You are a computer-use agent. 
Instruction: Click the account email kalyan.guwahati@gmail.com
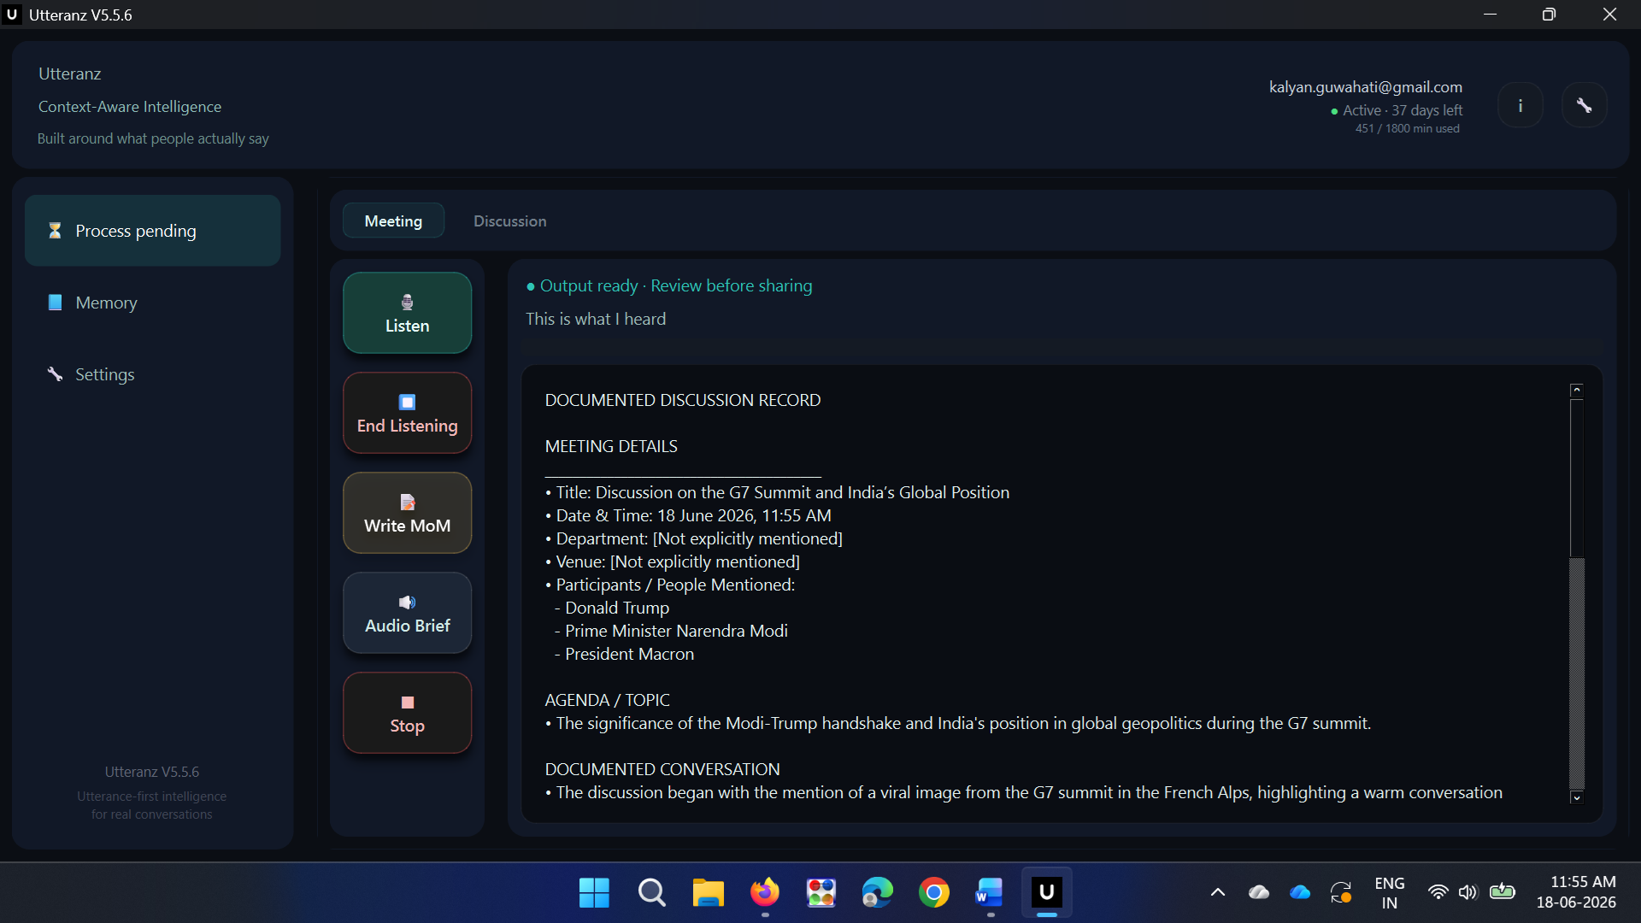pyautogui.click(x=1365, y=87)
